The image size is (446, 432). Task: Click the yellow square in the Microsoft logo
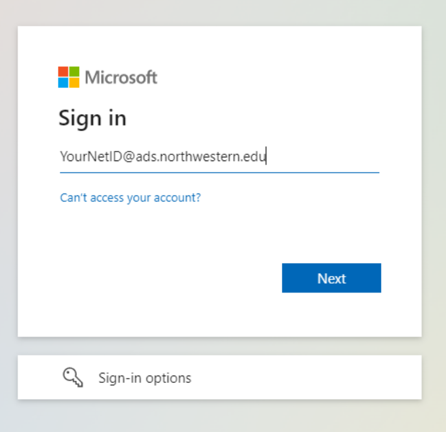[74, 82]
